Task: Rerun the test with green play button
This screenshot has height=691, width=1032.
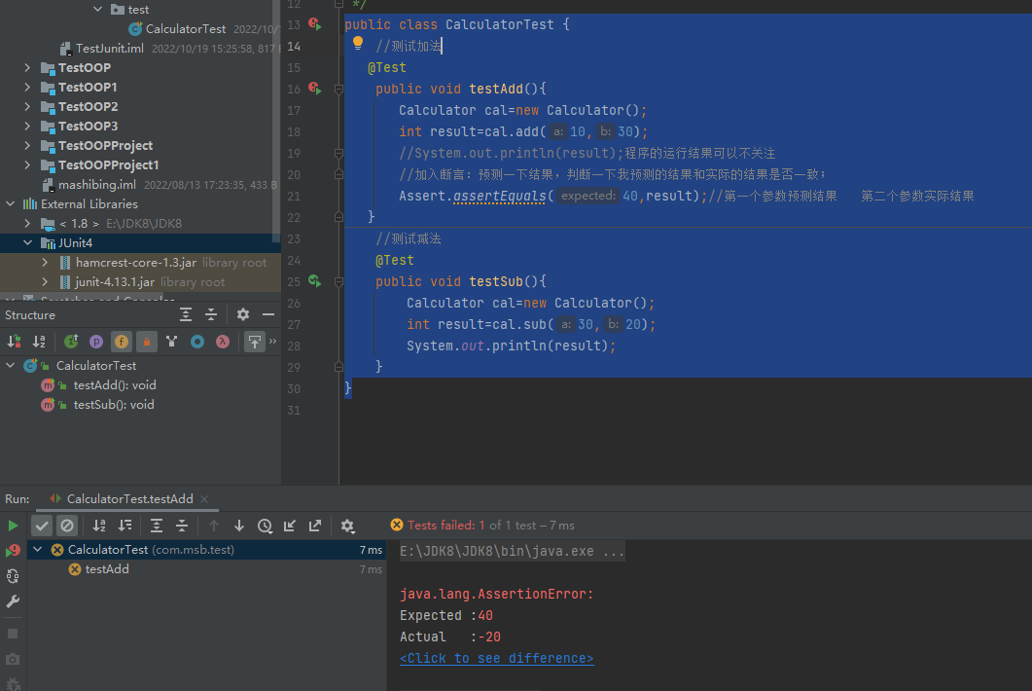Action: coord(13,526)
